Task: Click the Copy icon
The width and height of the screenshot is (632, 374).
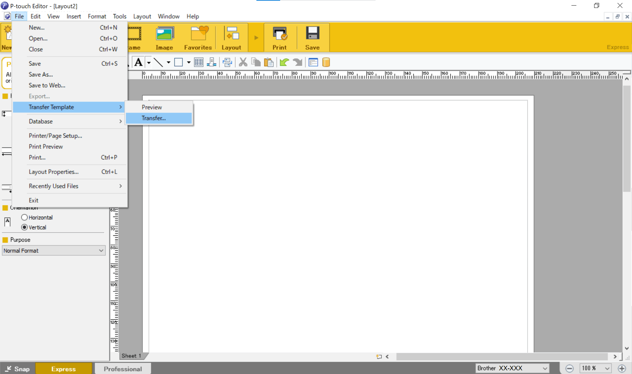Action: [256, 62]
